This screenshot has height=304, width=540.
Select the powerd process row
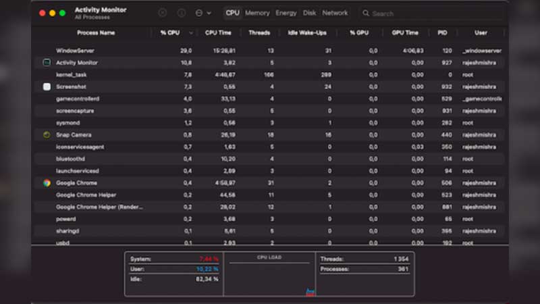click(270, 219)
